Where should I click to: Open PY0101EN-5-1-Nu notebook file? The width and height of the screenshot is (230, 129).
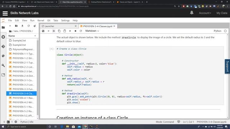(22, 107)
